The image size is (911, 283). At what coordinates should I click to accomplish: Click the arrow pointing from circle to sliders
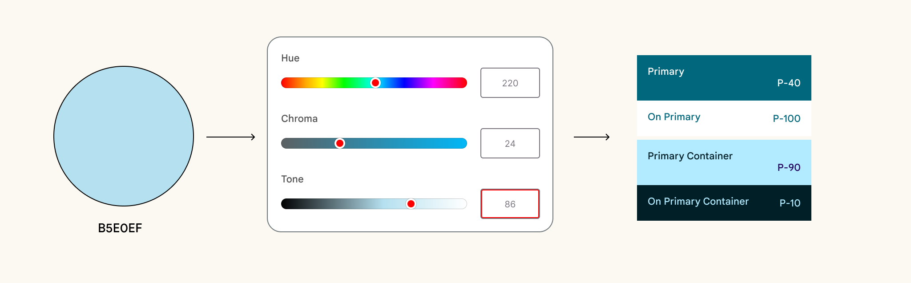(230, 137)
